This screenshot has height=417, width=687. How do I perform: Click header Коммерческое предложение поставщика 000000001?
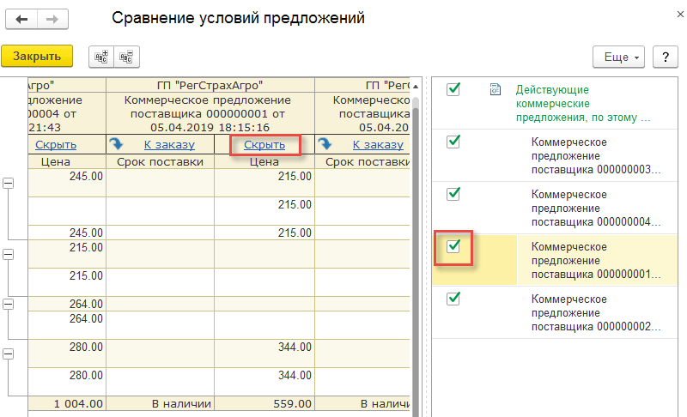pyautogui.click(x=210, y=113)
